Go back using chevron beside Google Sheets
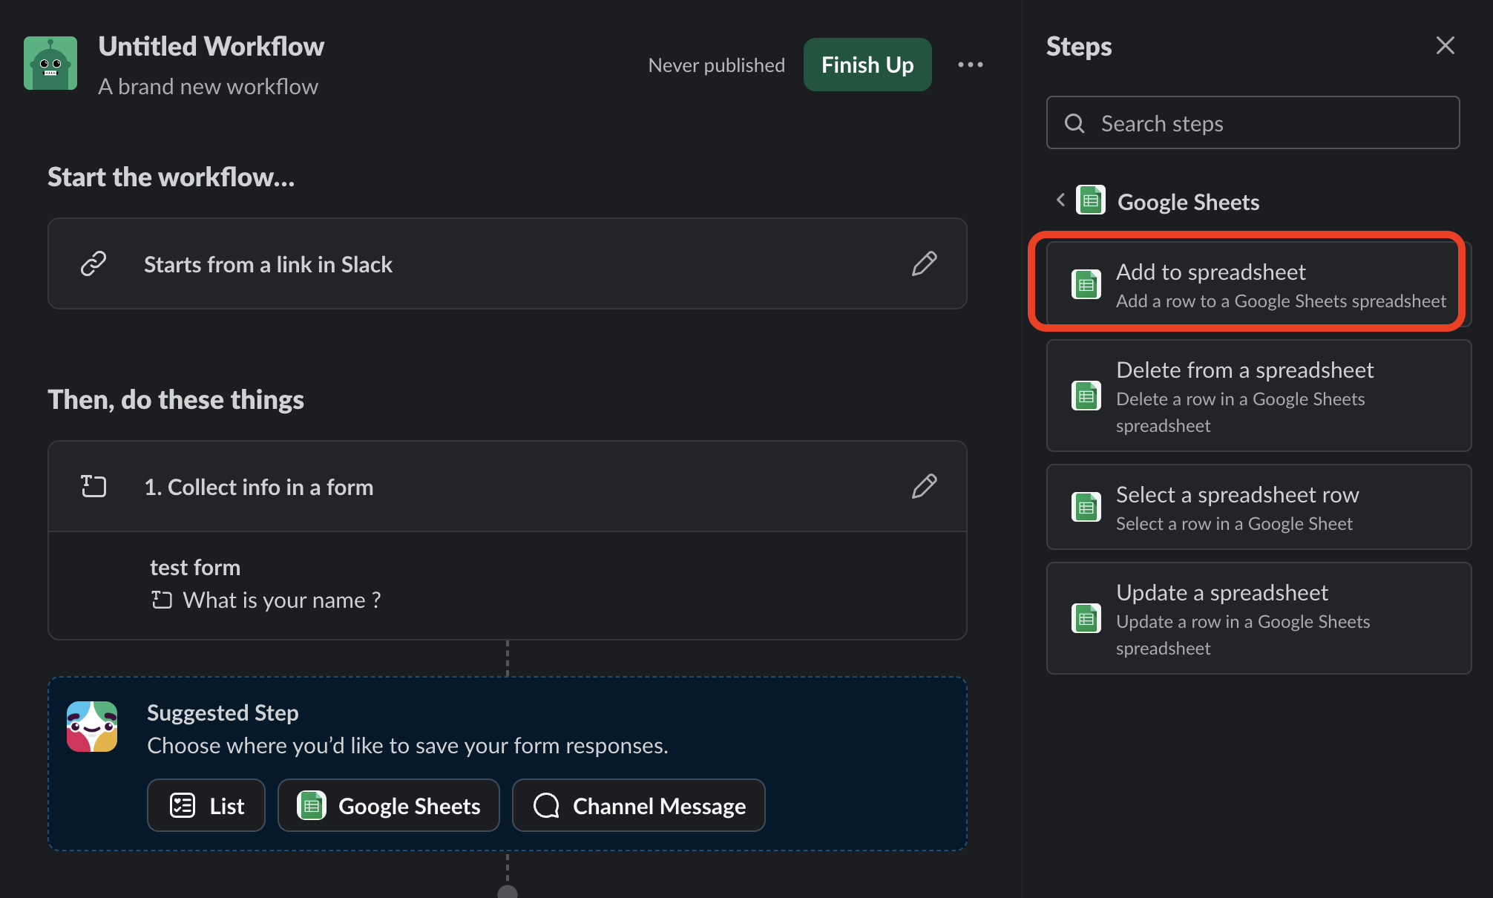Image resolution: width=1493 pixels, height=898 pixels. 1060,200
